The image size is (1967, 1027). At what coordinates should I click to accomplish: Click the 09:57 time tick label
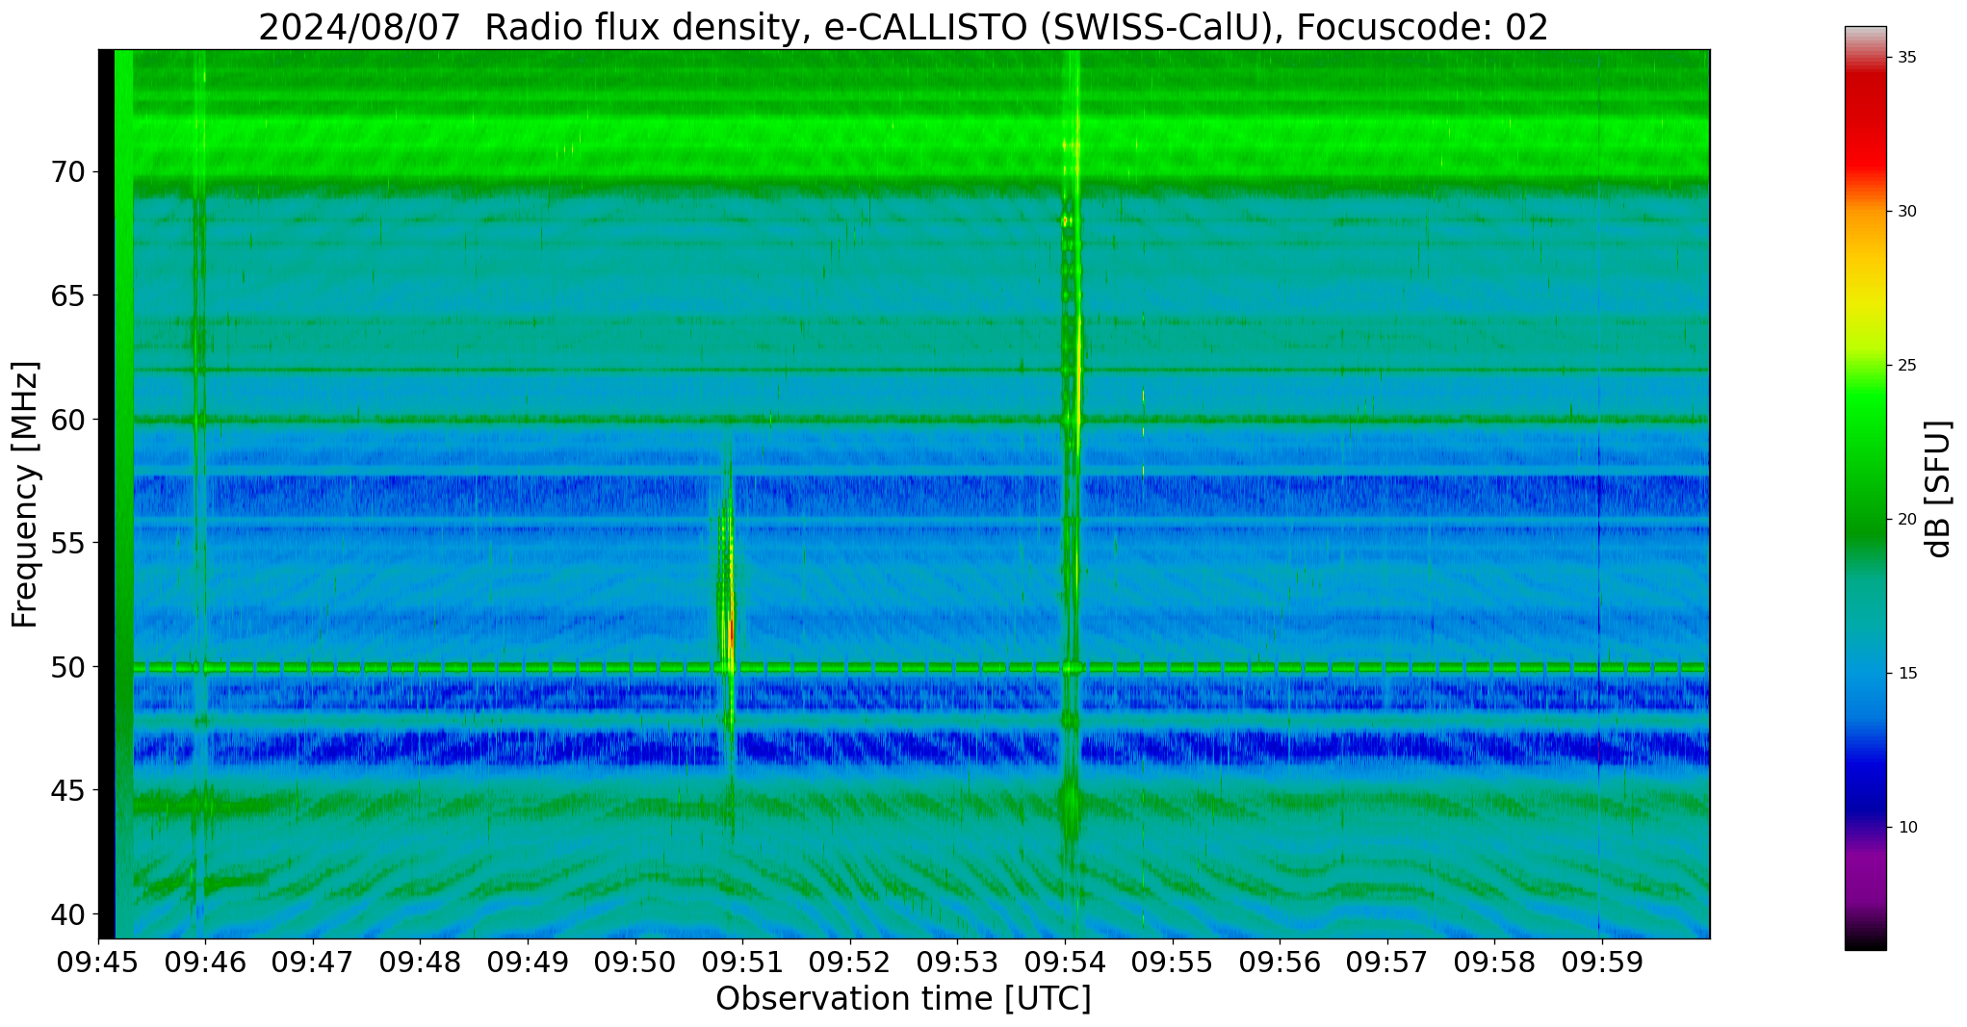point(1386,963)
